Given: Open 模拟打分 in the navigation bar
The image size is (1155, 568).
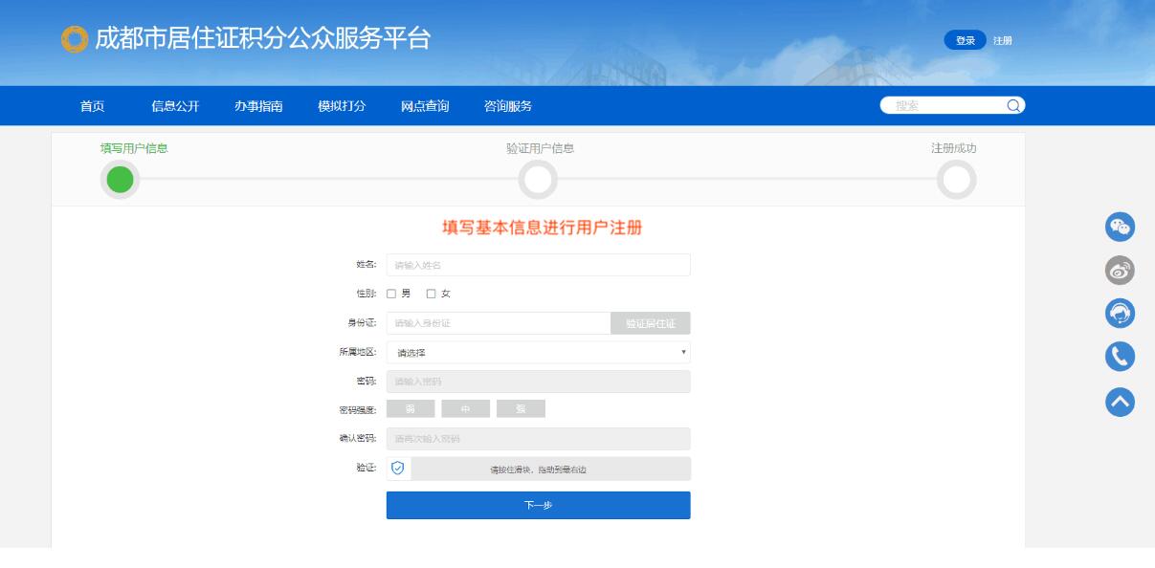Looking at the screenshot, I should [x=342, y=106].
